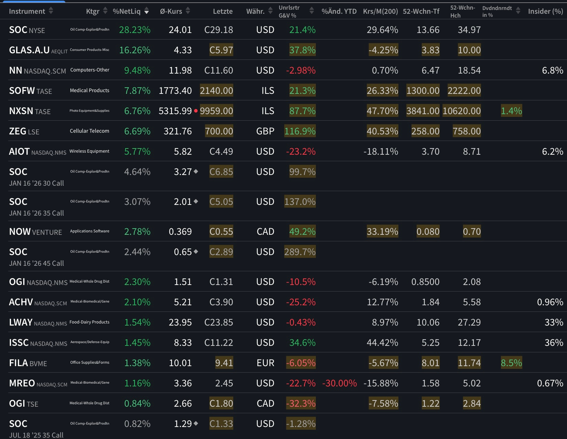The width and height of the screenshot is (567, 439).
Task: Select the SOC JAN 16 '26 30 Call
Action: [36, 177]
